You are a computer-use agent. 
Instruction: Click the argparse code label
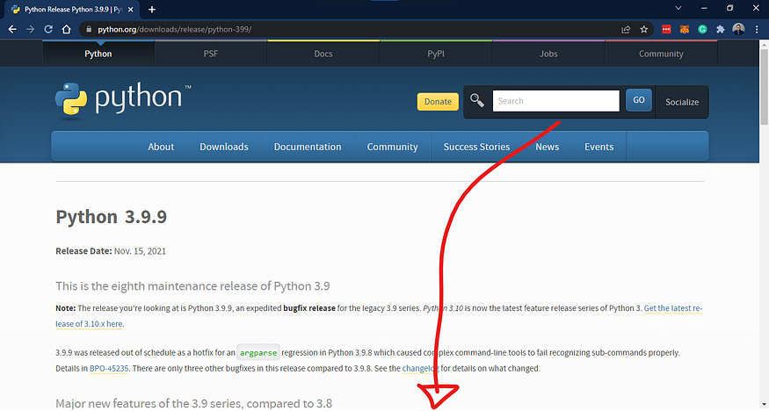point(258,353)
